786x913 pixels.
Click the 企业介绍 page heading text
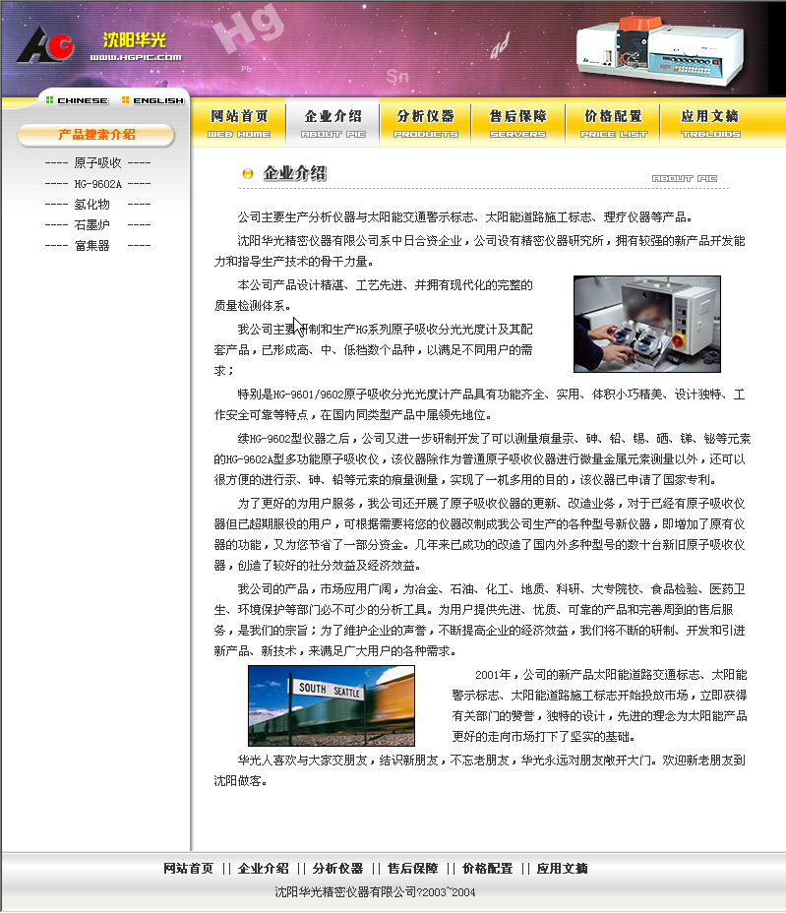294,173
